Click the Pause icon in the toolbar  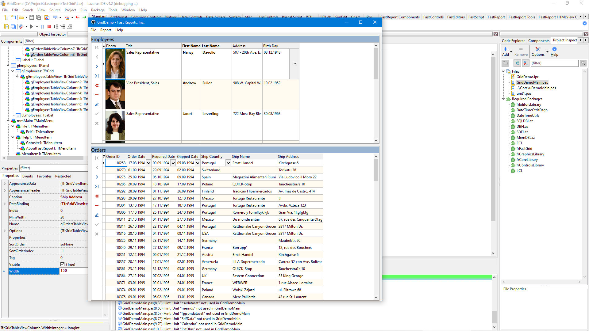click(42, 27)
